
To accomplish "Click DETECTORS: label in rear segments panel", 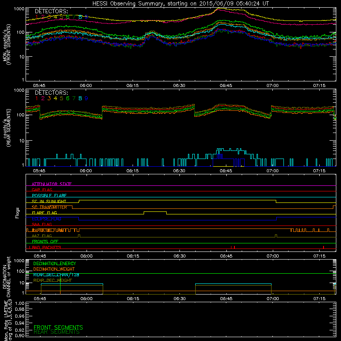I will [51, 92].
